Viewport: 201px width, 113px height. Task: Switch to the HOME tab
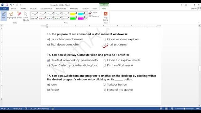coord(14,8)
